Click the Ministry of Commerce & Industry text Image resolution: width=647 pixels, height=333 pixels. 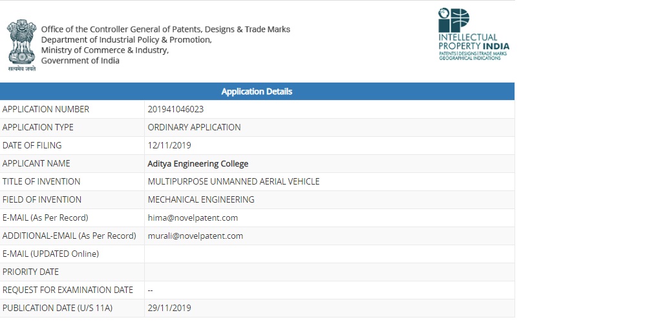[105, 50]
